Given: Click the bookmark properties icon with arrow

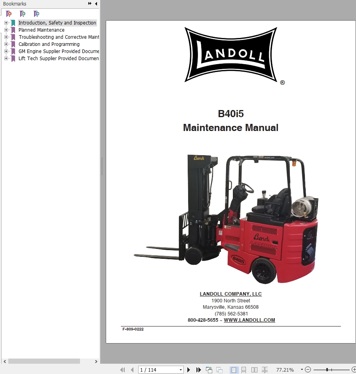Looking at the screenshot, I should click(x=36, y=14).
